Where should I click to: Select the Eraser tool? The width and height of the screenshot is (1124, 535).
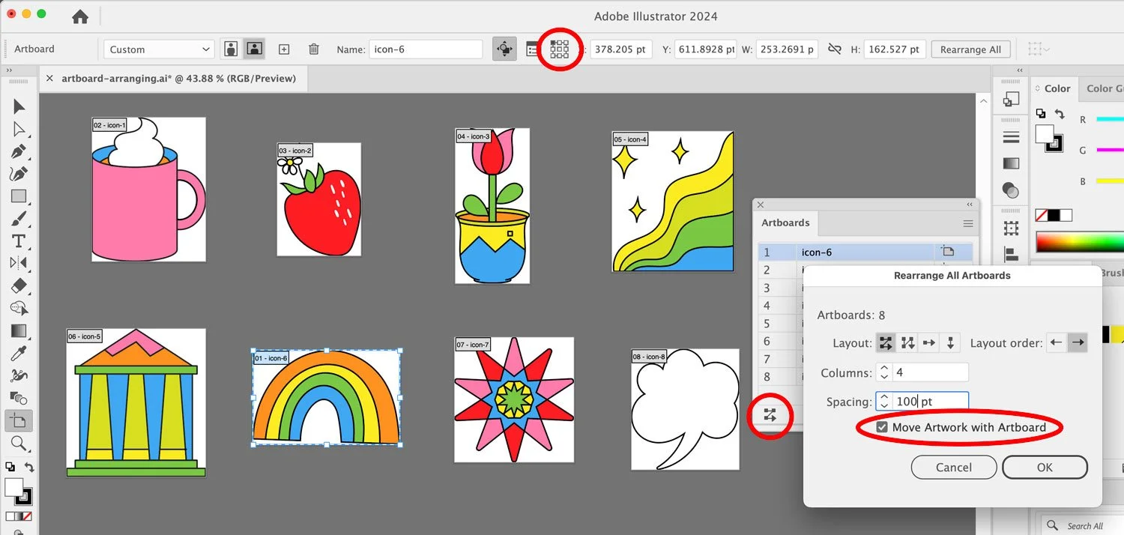[x=19, y=286]
